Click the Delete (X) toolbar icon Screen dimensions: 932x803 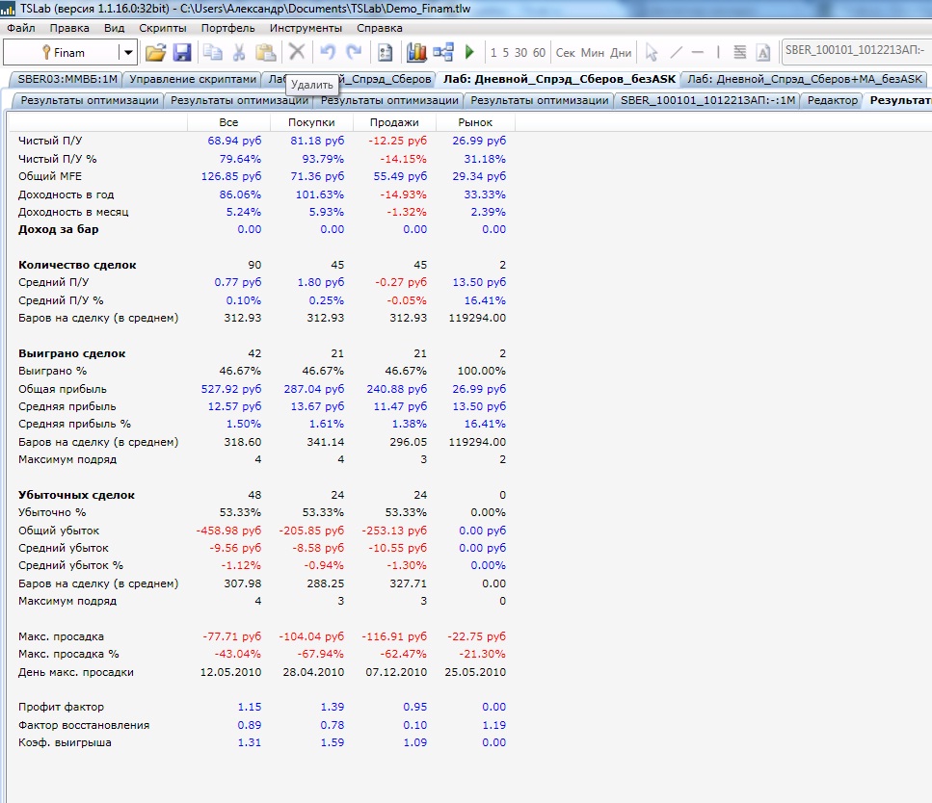(297, 53)
